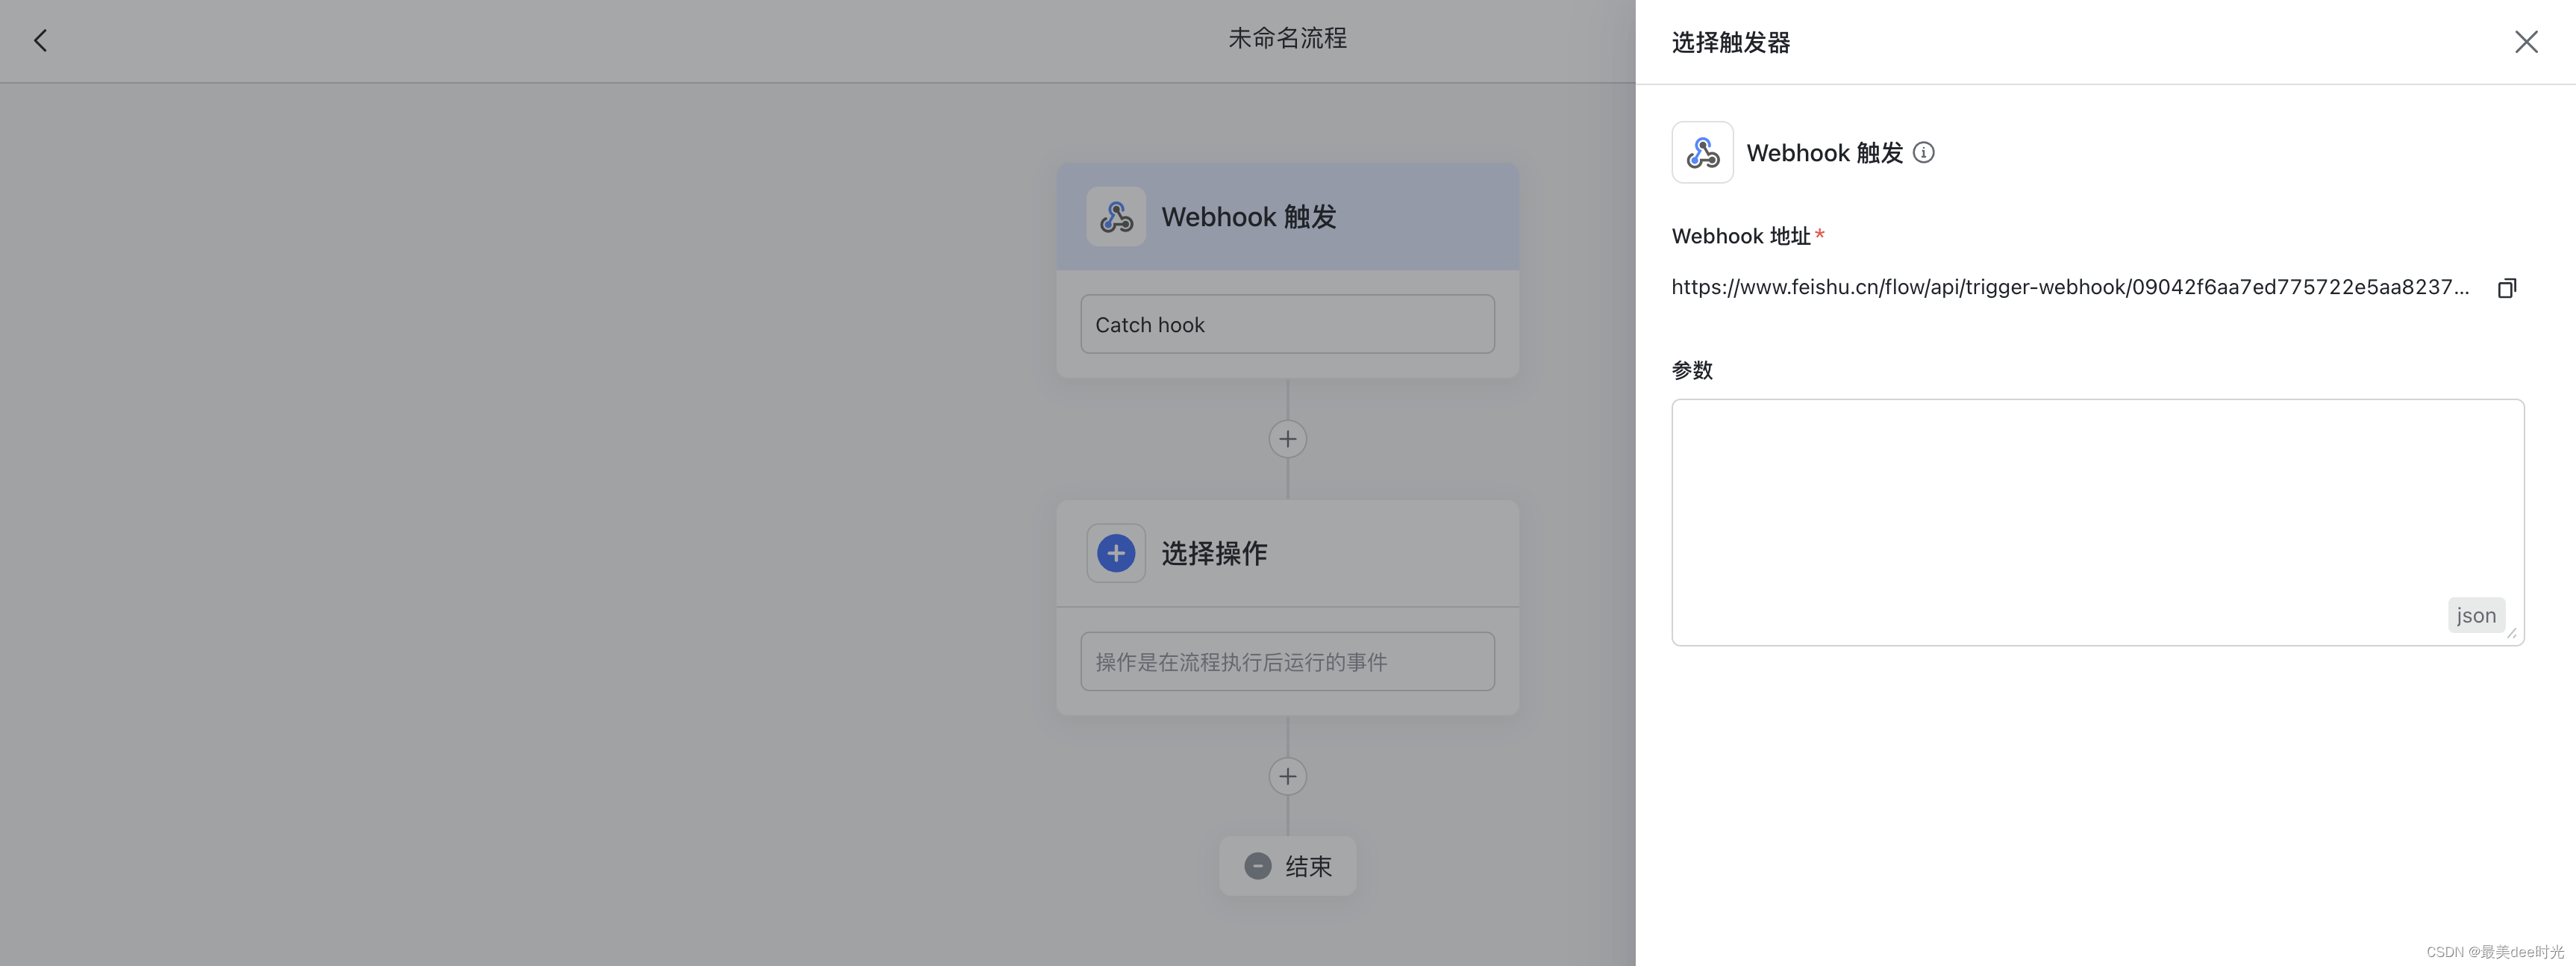Close the trigger selection panel
2576x966 pixels.
(x=2526, y=42)
